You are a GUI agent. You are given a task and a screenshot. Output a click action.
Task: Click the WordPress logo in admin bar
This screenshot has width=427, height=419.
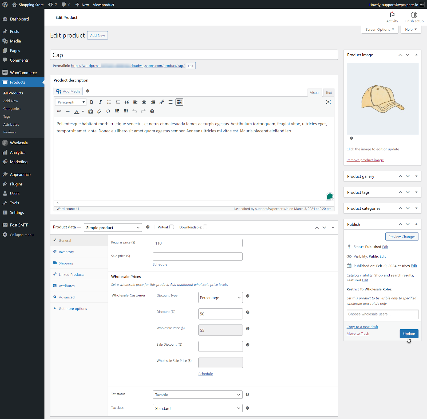pyautogui.click(x=5, y=5)
